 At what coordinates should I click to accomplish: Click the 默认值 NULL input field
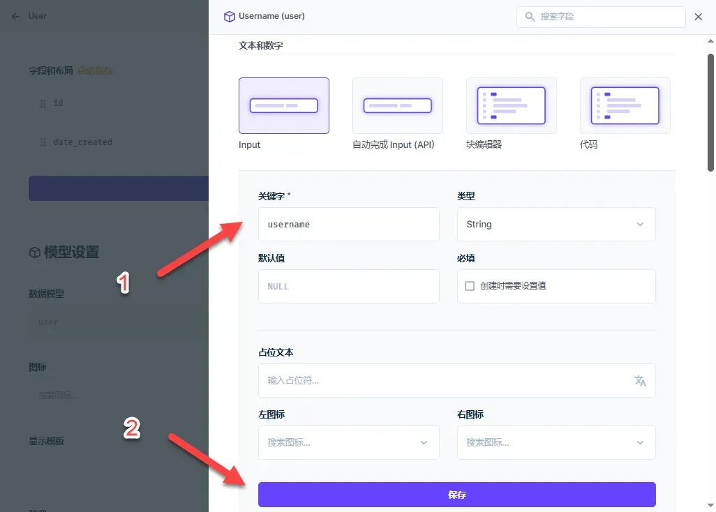point(348,286)
